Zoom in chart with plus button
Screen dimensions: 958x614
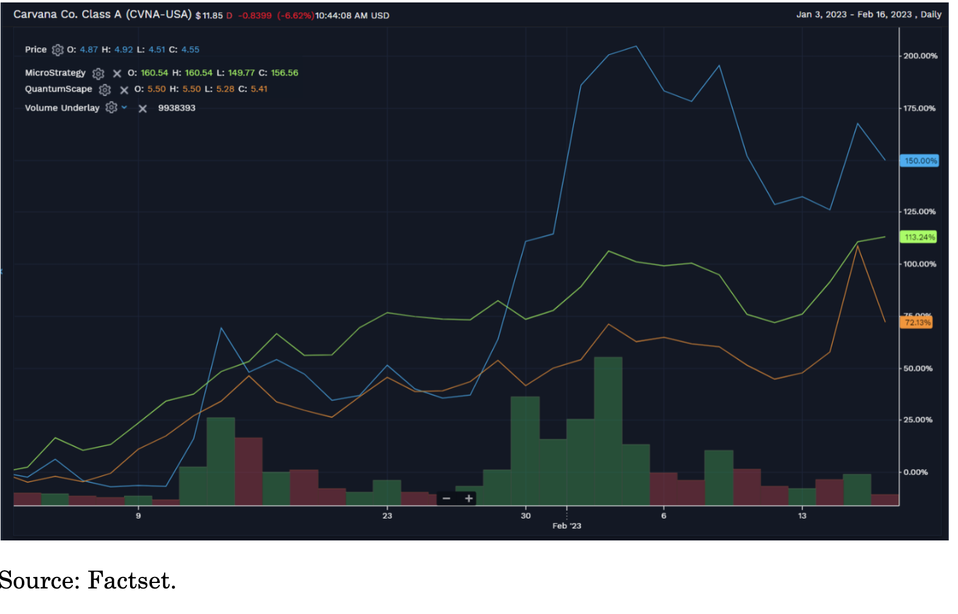coord(469,498)
